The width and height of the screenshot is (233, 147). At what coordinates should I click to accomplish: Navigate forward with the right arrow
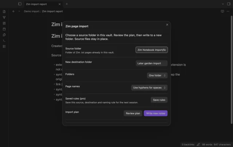coord(19,11)
